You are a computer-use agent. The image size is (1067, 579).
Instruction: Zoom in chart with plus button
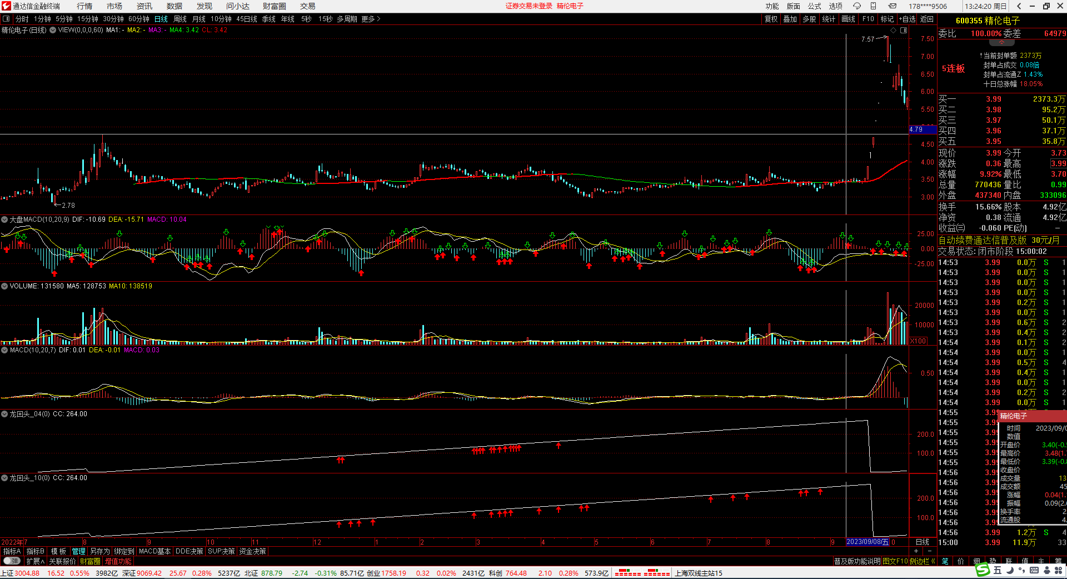tap(916, 551)
